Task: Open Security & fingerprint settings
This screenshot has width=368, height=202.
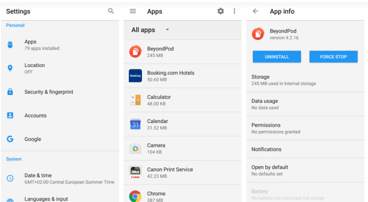Action: coord(48,92)
